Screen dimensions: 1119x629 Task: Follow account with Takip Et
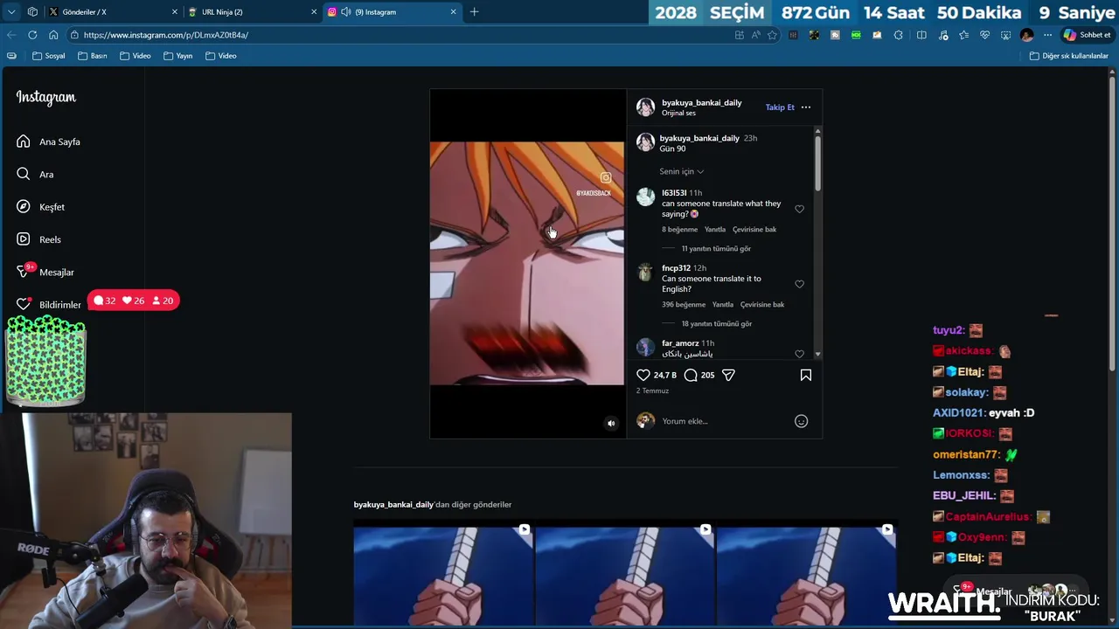(x=780, y=107)
